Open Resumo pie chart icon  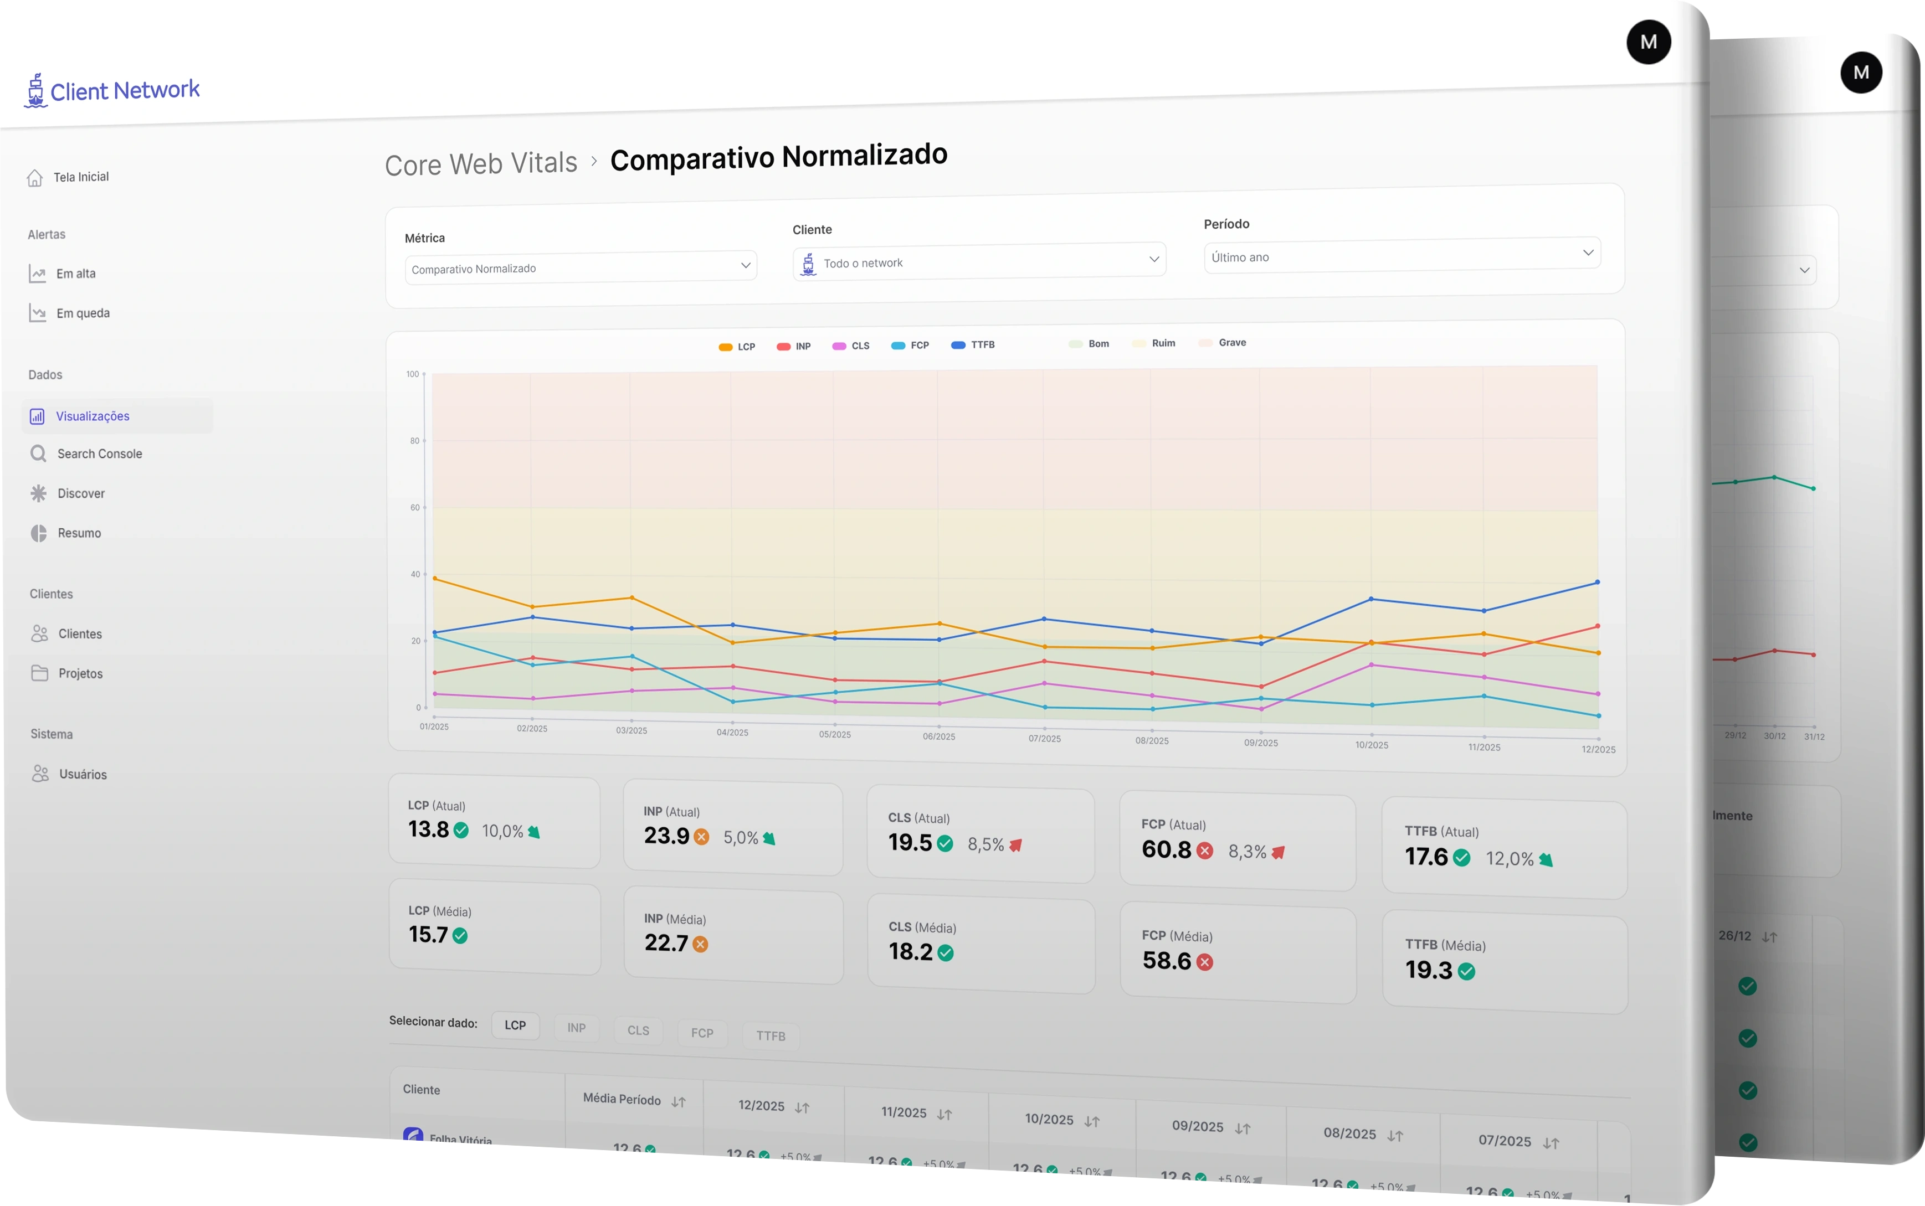click(x=38, y=533)
